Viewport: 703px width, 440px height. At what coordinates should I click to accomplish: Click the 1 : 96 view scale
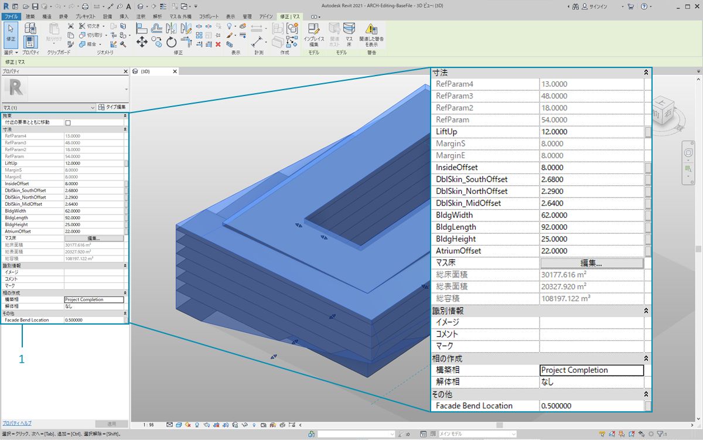(149, 424)
